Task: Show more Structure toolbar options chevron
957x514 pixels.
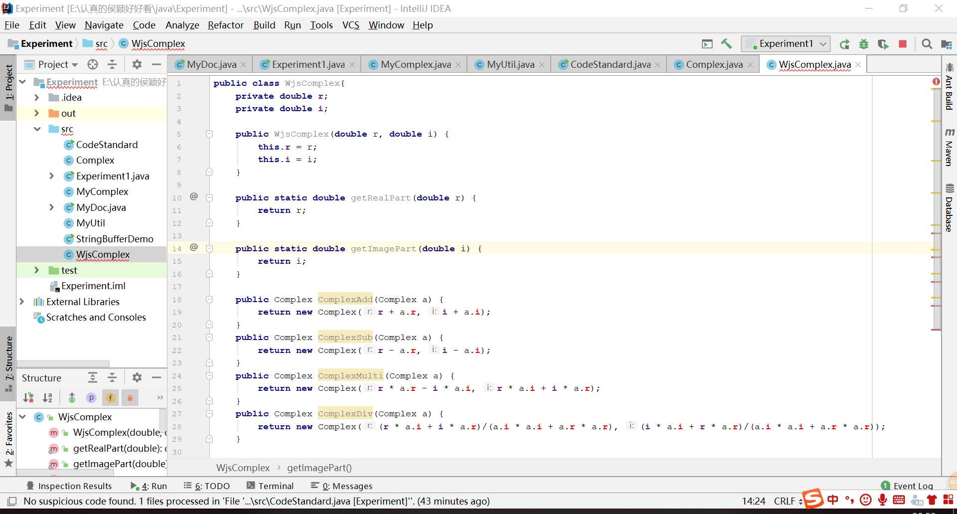Action: (160, 397)
